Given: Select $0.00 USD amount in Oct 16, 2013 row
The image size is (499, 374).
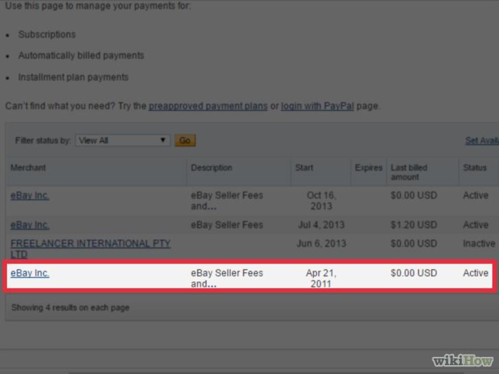Looking at the screenshot, I should [x=414, y=195].
